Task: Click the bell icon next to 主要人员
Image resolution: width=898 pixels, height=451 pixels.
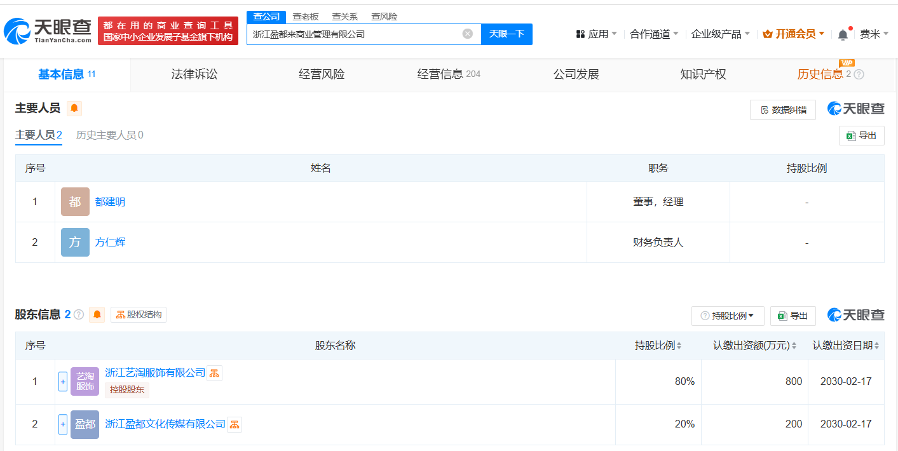Action: point(74,108)
